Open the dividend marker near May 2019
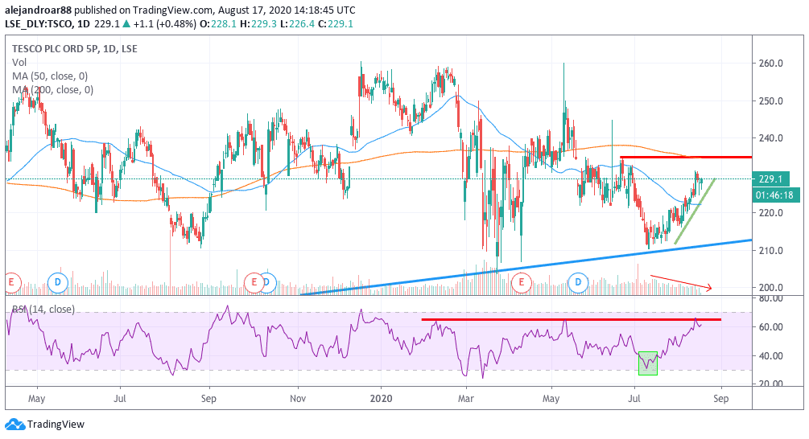The image size is (809, 439). point(58,282)
